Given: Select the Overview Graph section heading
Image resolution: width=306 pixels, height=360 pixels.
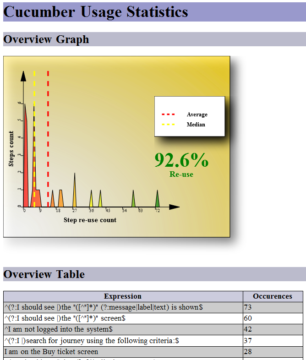Looking at the screenshot, I should [46, 39].
